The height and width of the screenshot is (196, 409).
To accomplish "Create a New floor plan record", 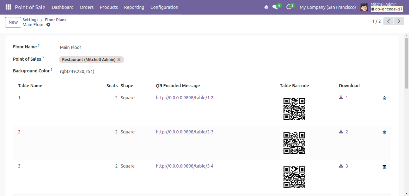I will point(13,22).
